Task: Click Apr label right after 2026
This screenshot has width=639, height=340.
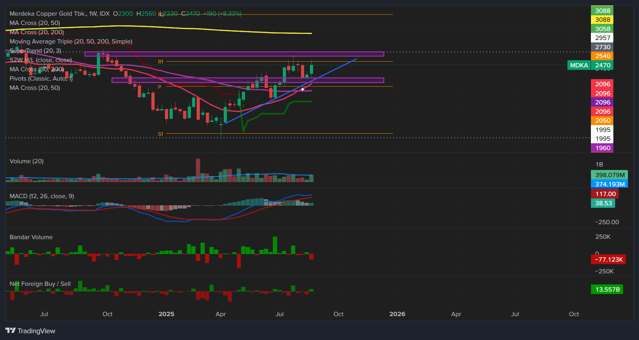Action: click(456, 314)
